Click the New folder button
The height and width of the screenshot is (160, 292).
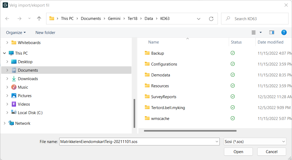(45, 32)
